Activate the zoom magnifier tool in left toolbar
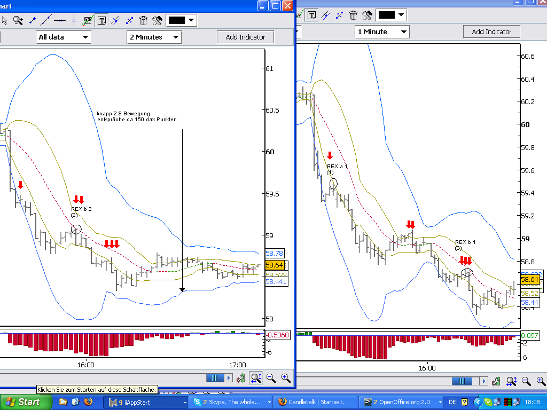The width and height of the screenshot is (547, 410). 18,21
